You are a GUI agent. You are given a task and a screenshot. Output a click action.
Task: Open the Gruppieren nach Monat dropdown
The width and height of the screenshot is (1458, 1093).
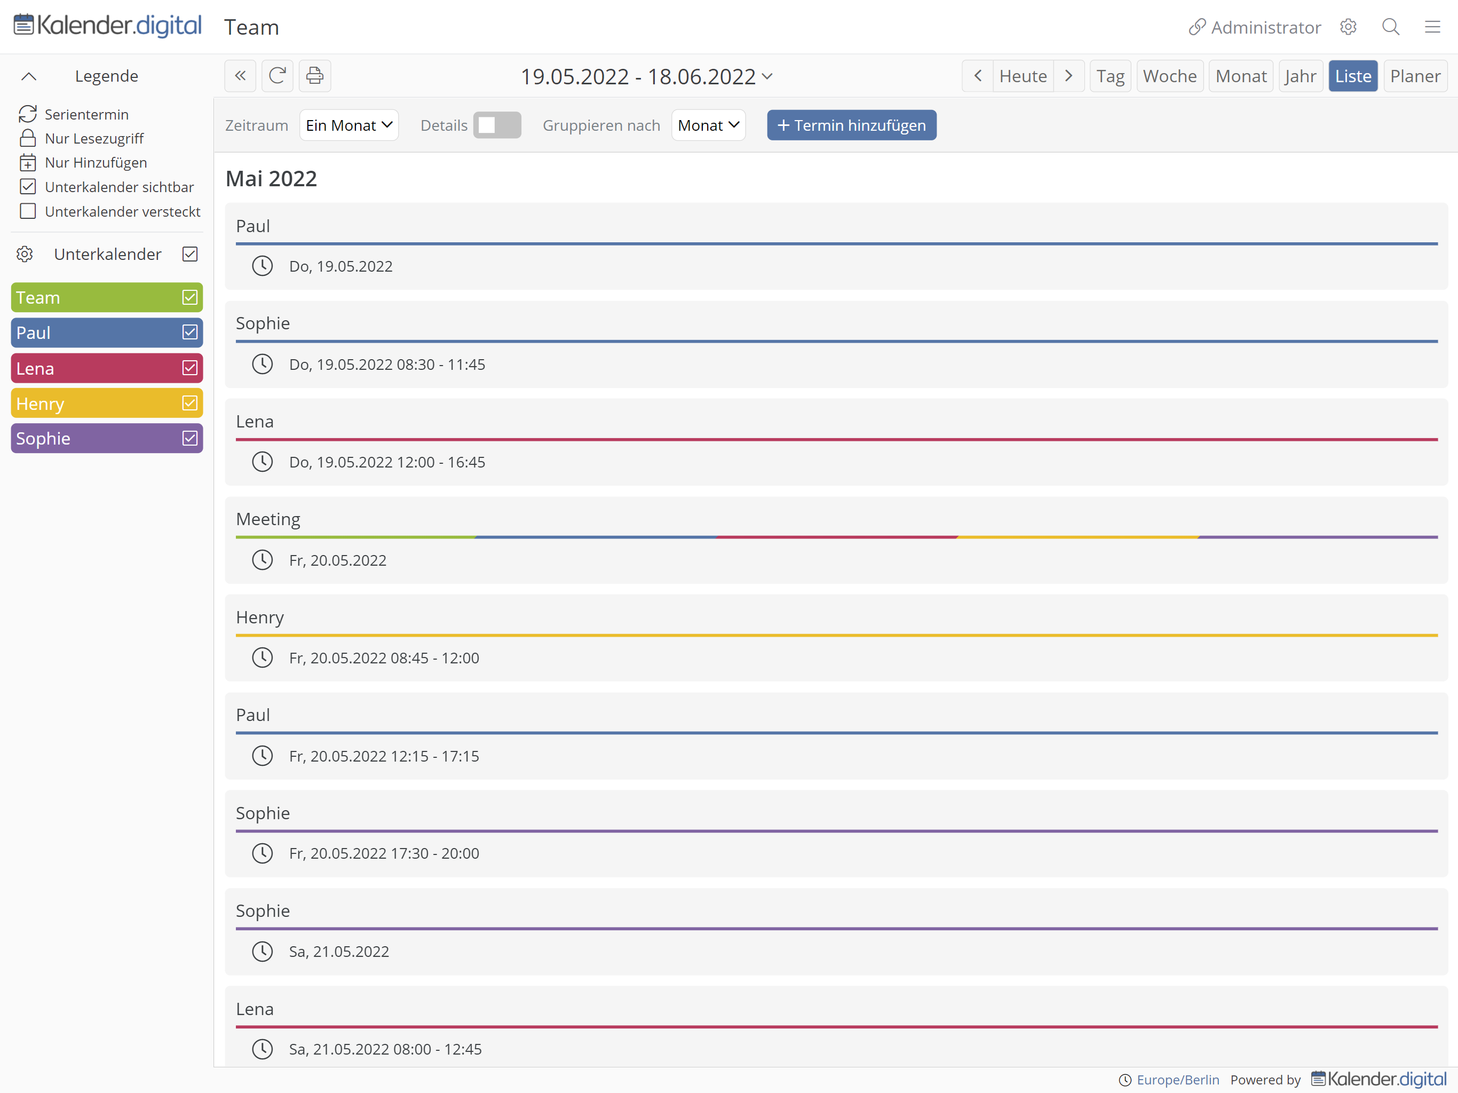[x=708, y=124]
